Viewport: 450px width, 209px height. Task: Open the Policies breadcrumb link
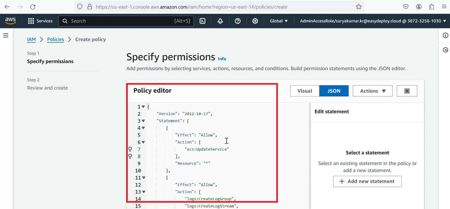(55, 39)
